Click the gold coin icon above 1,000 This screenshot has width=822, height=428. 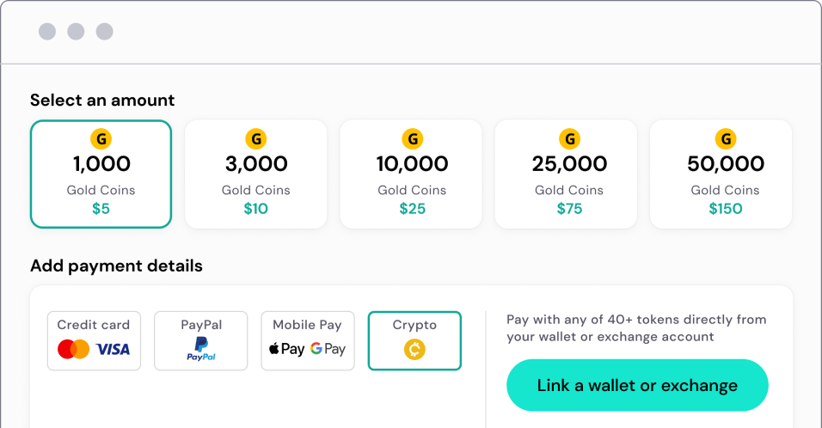(x=101, y=138)
